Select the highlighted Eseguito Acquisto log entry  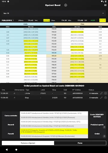[54, 131]
